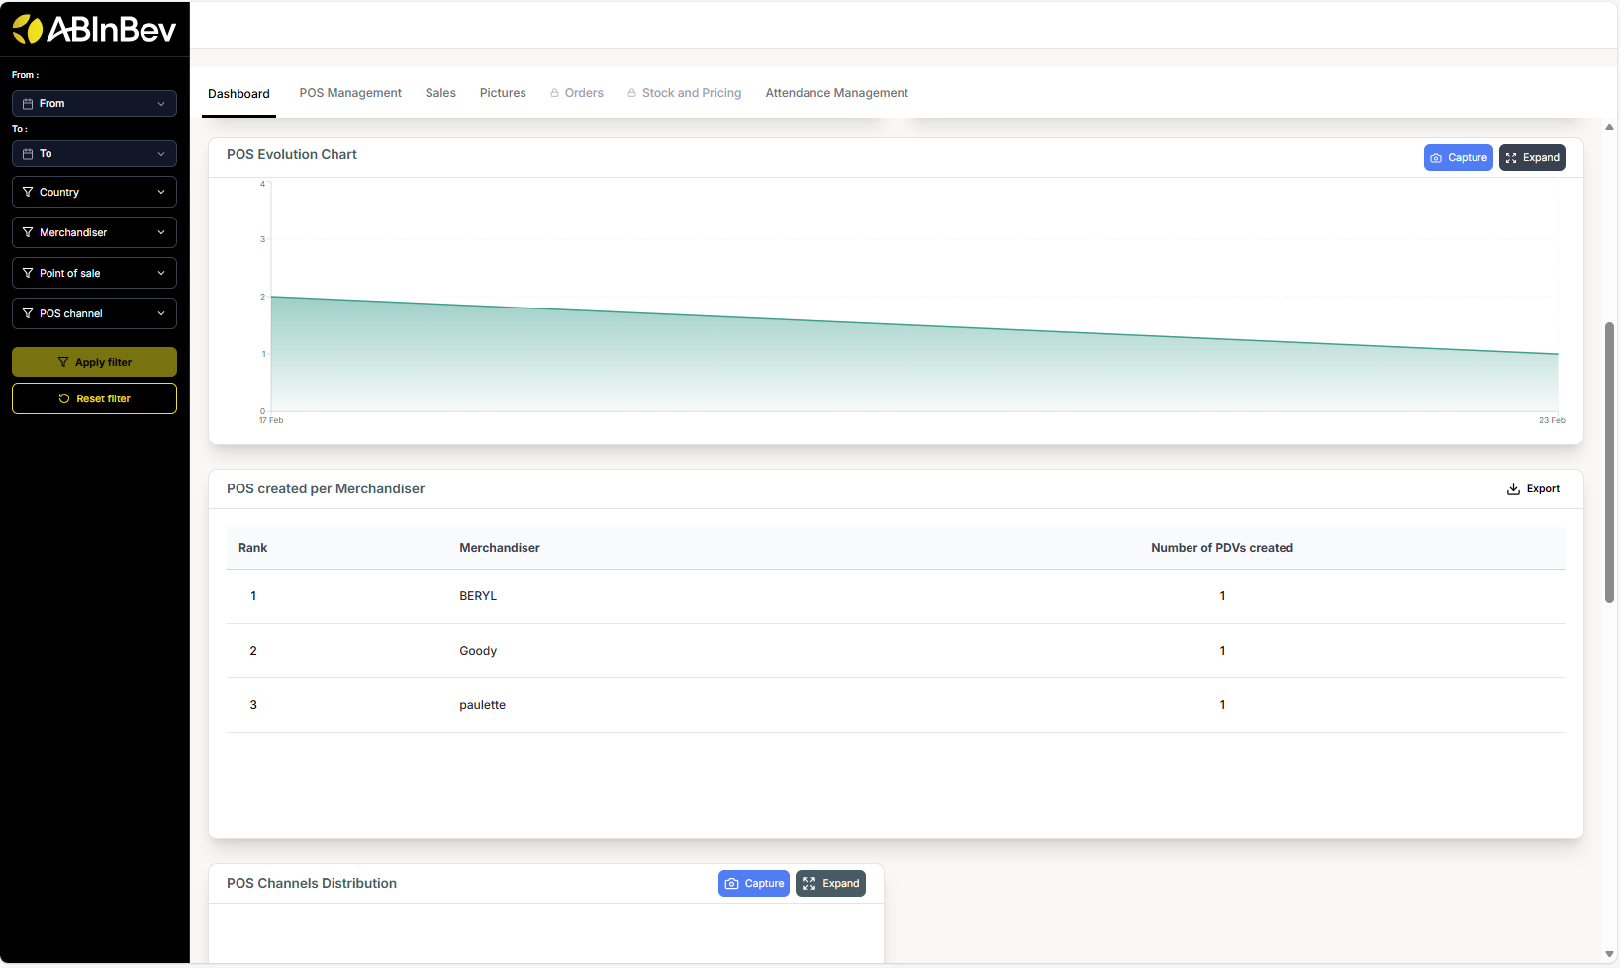The image size is (1620, 968).
Task: Click the ABInBev logo
Action: click(x=94, y=30)
